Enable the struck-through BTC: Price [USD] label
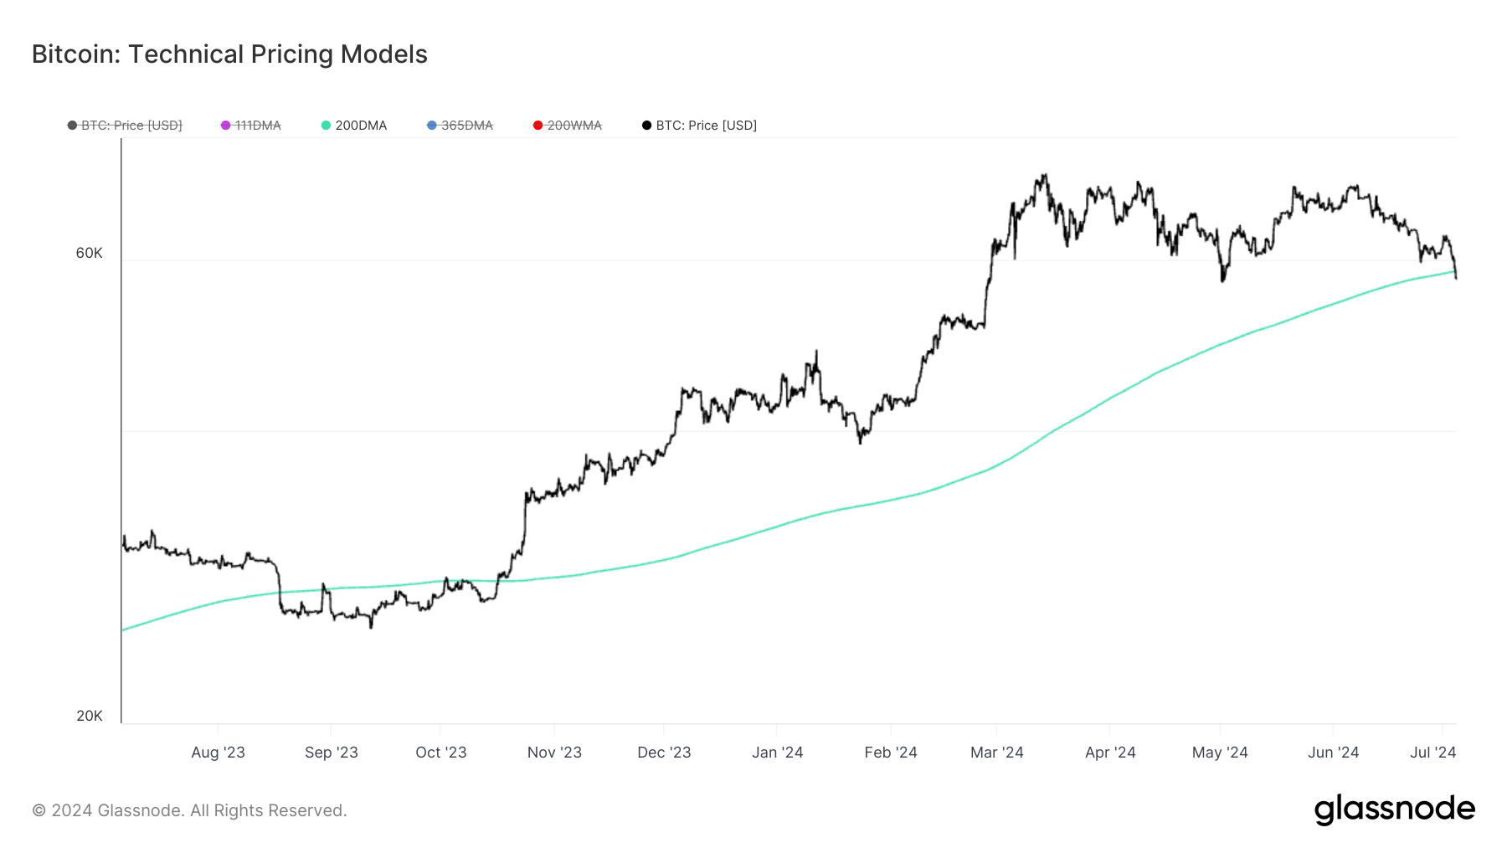Viewport: 1507px width, 848px height. point(131,126)
